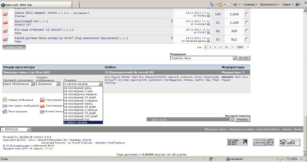Open Критерий сортировки dropdown Дата обновления
Viewport: 307px width, 162px height.
(x=19, y=84)
